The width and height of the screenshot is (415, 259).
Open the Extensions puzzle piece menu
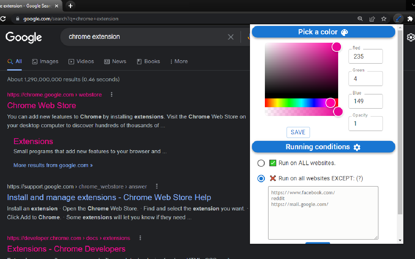point(410,19)
